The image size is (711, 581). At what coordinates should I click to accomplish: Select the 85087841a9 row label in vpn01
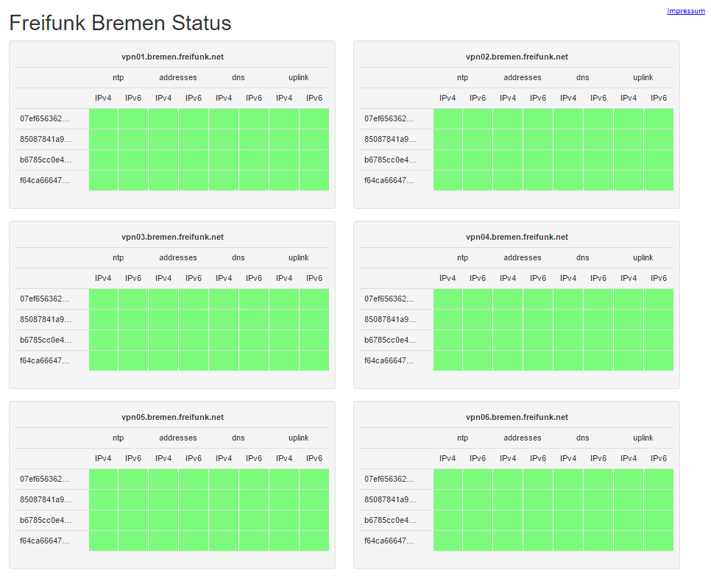pyautogui.click(x=46, y=139)
